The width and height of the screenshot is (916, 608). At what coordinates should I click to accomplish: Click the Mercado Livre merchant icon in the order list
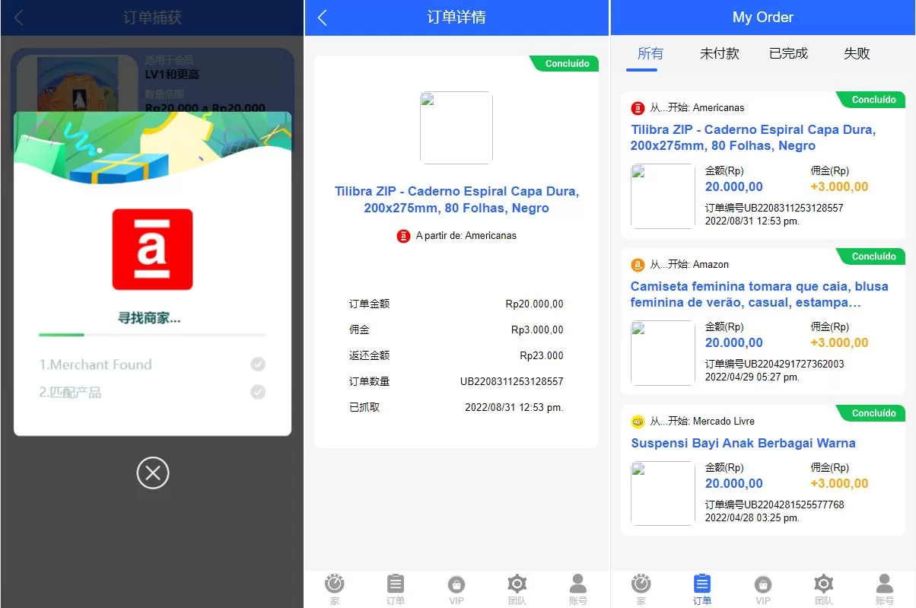point(638,422)
